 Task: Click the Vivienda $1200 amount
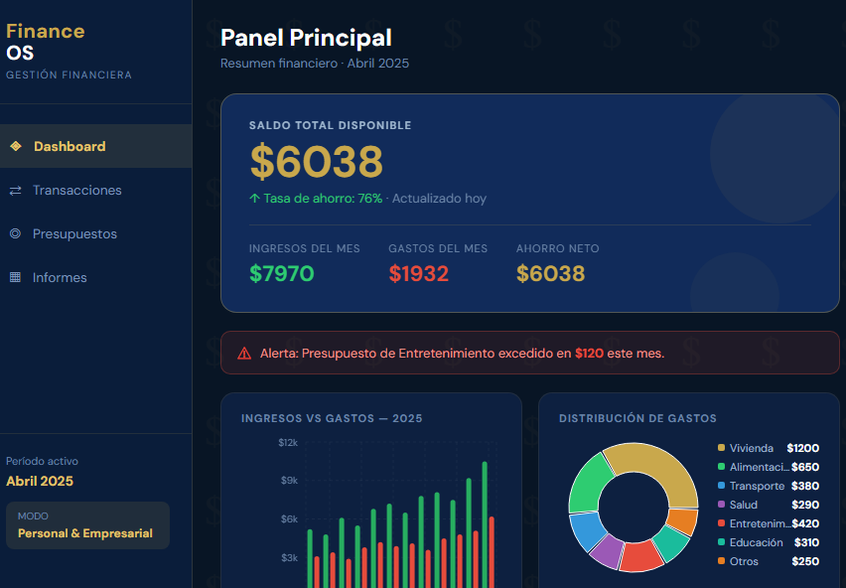click(x=803, y=448)
